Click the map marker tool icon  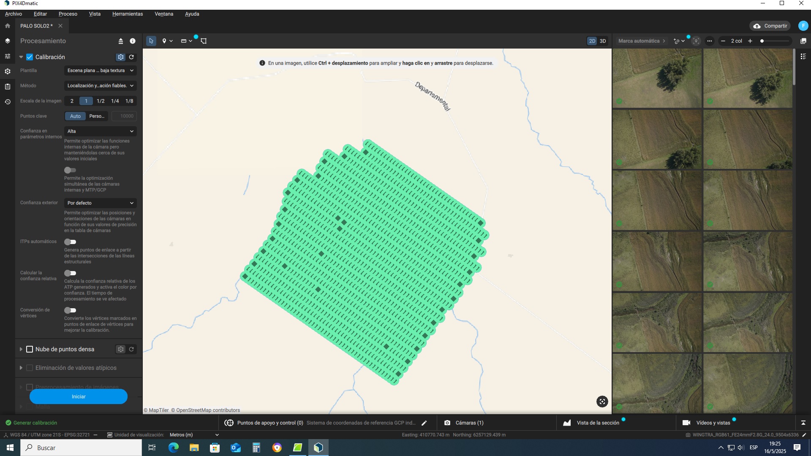(x=164, y=41)
